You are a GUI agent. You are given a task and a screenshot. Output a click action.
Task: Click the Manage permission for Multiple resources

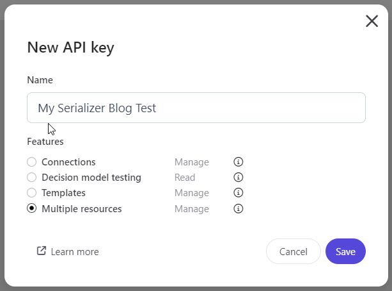click(x=191, y=209)
